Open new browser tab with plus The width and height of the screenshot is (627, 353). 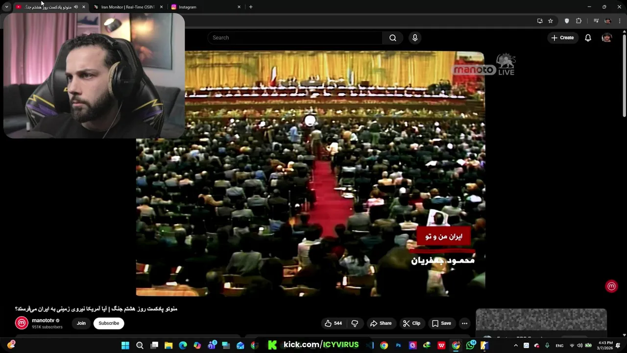(x=251, y=7)
